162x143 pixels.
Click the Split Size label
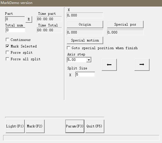click(x=77, y=68)
